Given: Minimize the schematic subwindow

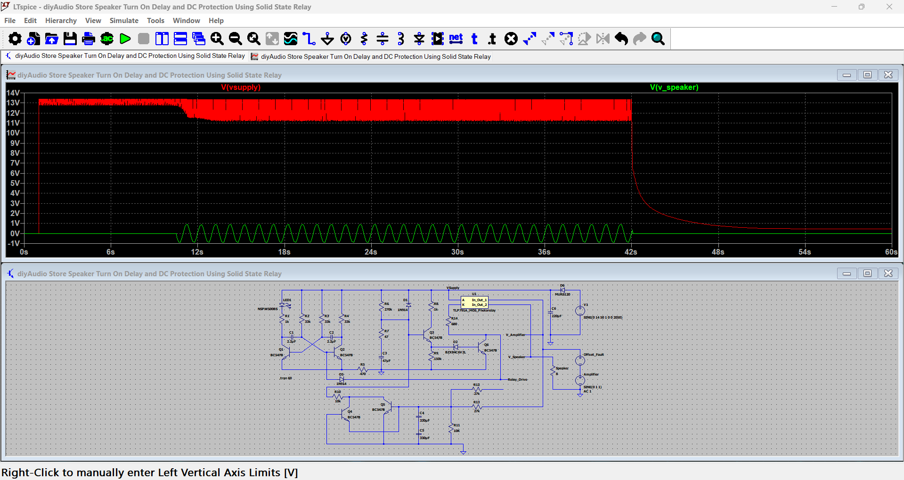Looking at the screenshot, I should coord(847,273).
